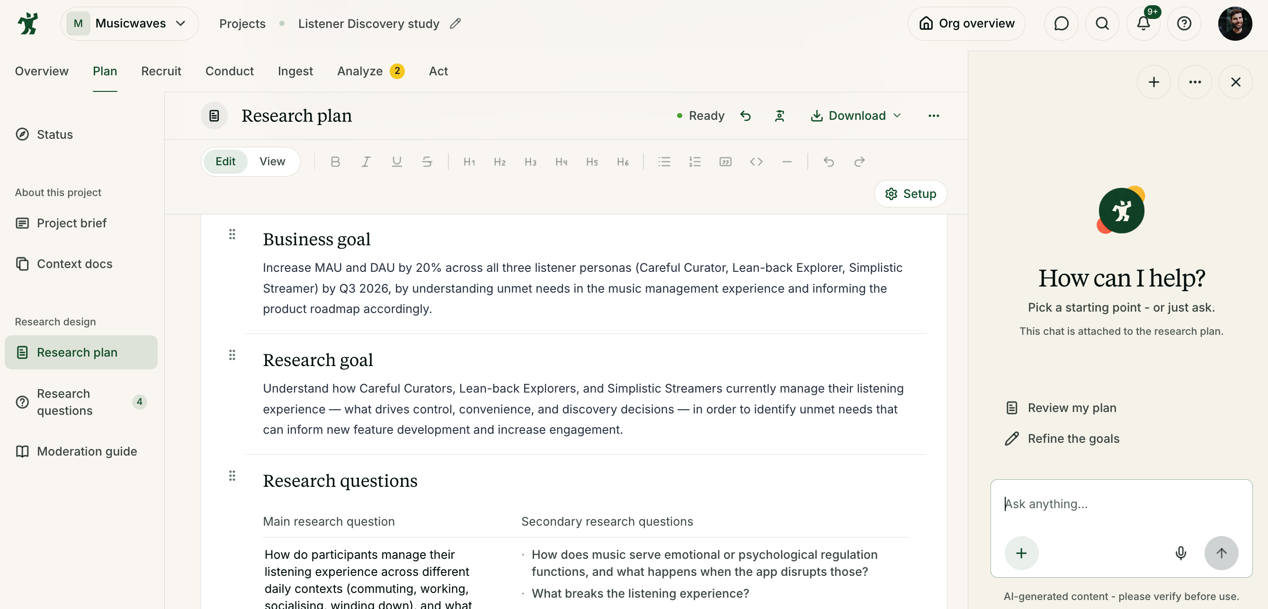Image resolution: width=1268 pixels, height=609 pixels.
Task: Choose Refine the goals suggestion
Action: click(x=1063, y=438)
